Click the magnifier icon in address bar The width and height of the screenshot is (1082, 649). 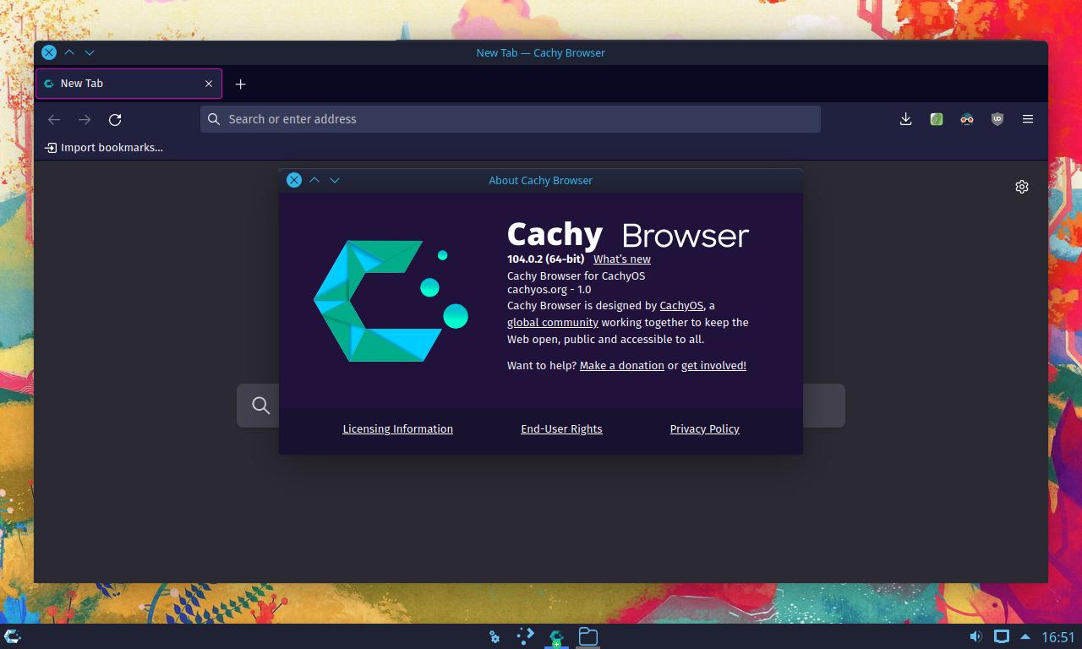[214, 119]
